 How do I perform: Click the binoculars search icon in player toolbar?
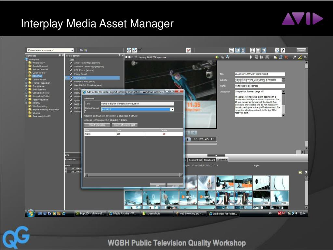(281, 57)
